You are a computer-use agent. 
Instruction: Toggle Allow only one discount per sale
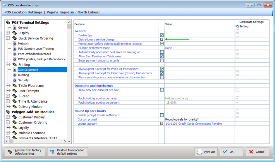coord(162,90)
